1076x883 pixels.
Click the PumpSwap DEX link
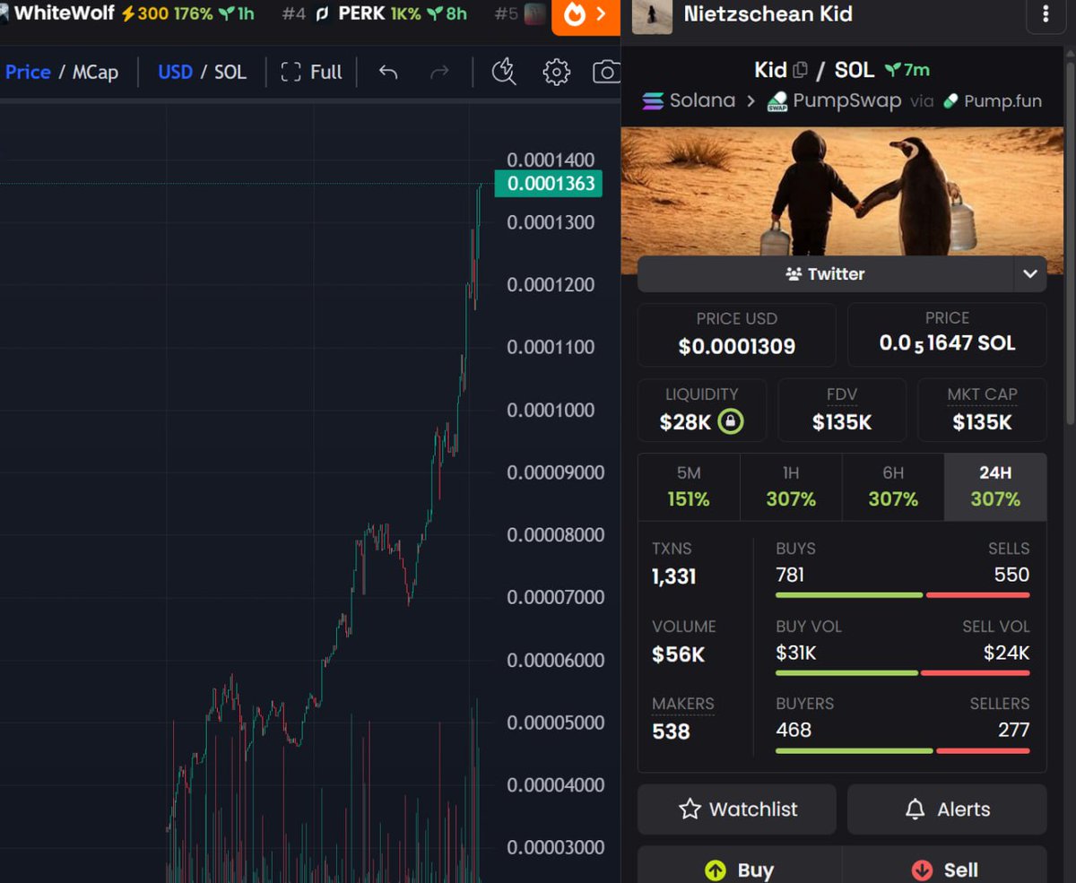coord(834,100)
